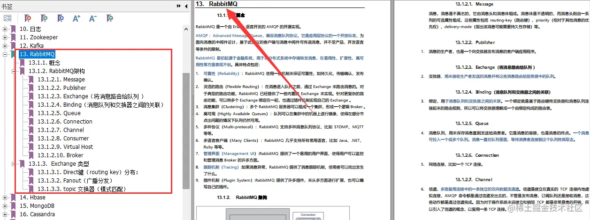Expand the 12. Kafka bookmark node
The height and width of the screenshot is (220, 590).
tap(5, 46)
